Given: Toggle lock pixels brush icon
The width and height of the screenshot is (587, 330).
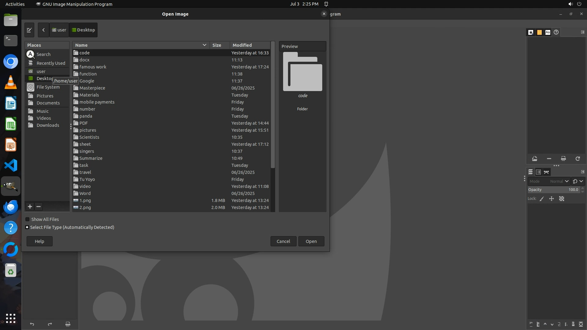Looking at the screenshot, I should tap(542, 199).
